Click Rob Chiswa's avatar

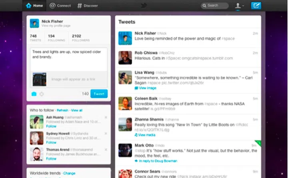125,58
